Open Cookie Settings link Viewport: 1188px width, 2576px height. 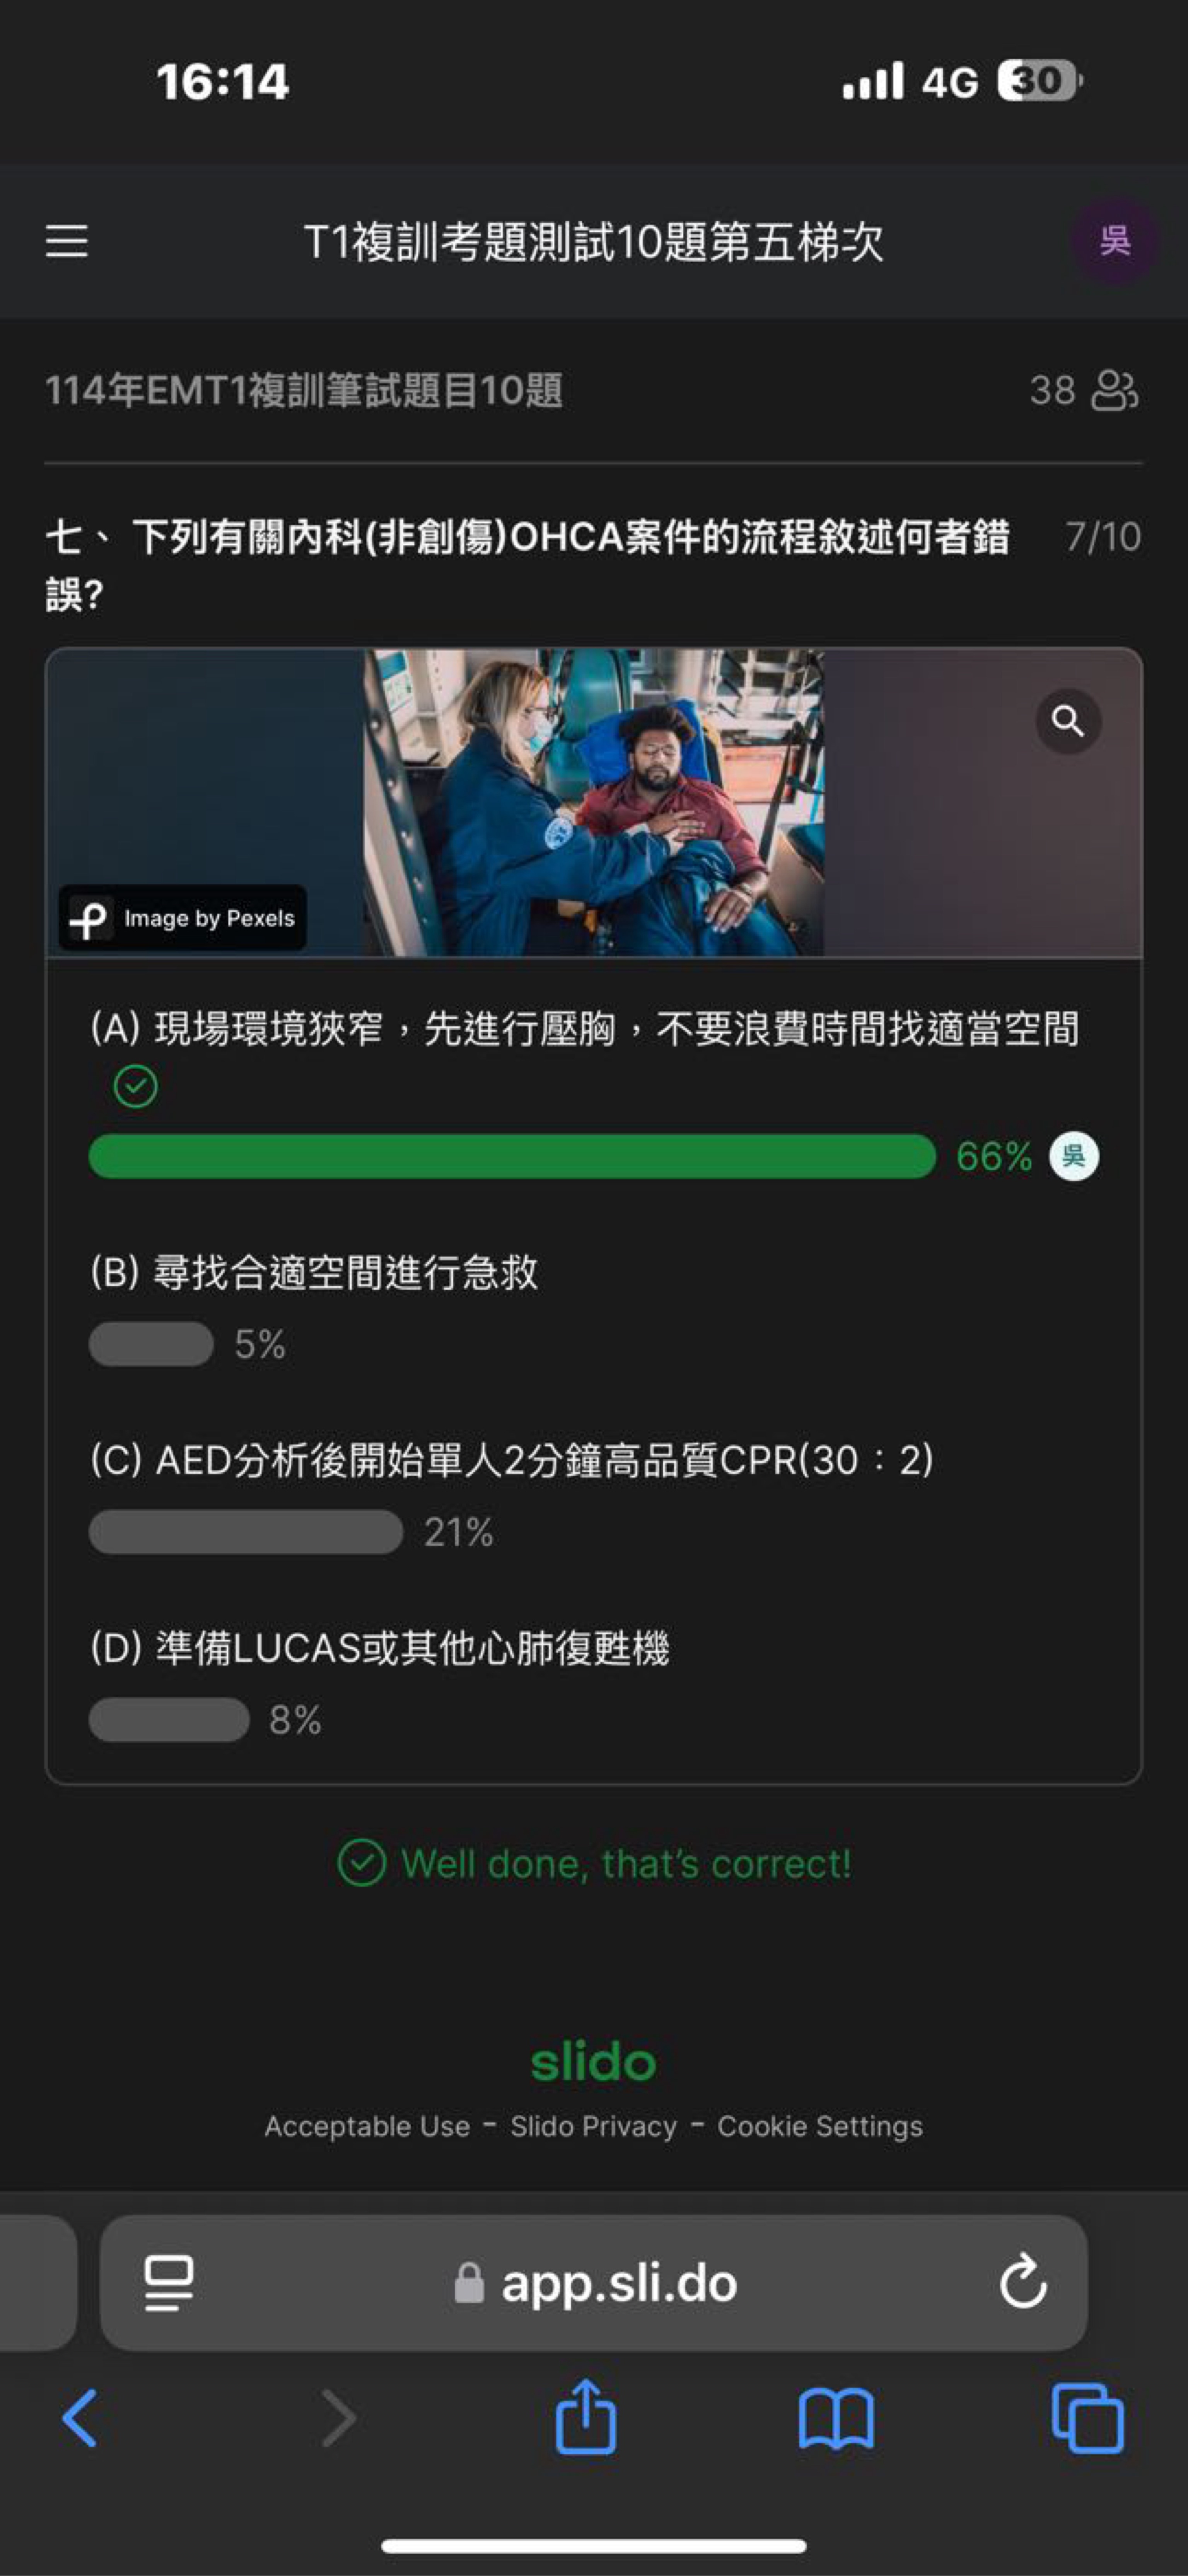820,2126
